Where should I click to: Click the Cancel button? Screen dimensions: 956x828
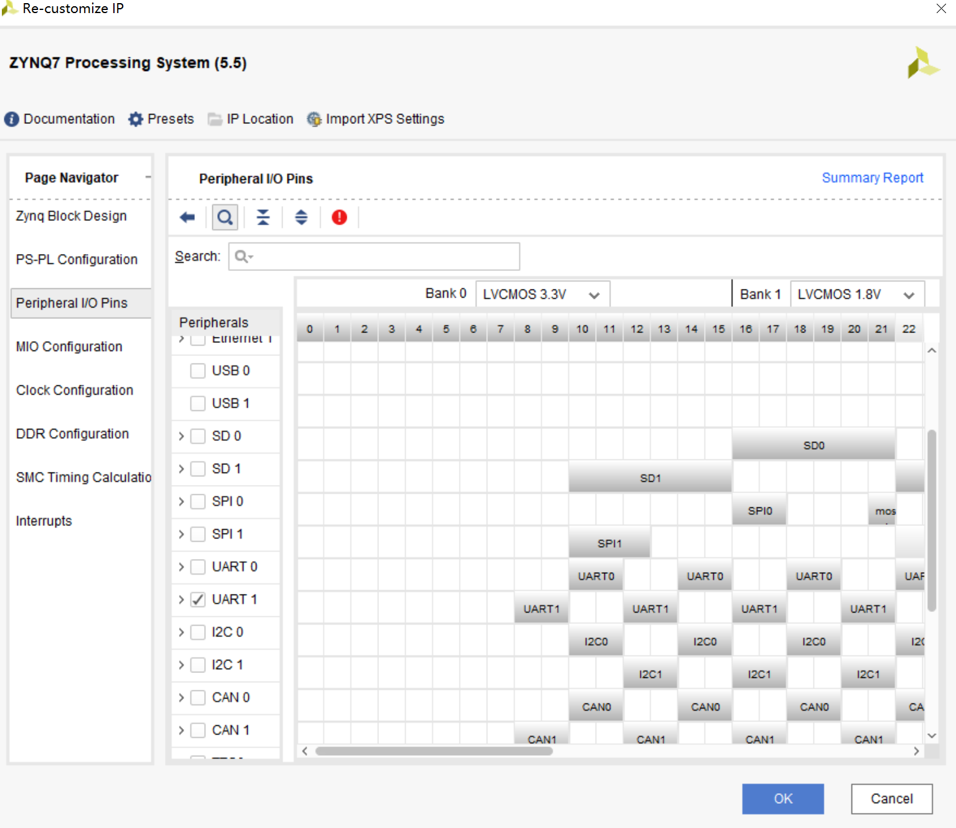[x=892, y=799]
